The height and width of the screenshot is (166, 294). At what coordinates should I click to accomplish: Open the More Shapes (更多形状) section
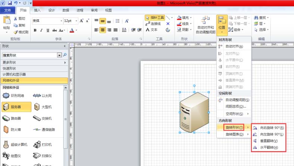pyautogui.click(x=10, y=62)
